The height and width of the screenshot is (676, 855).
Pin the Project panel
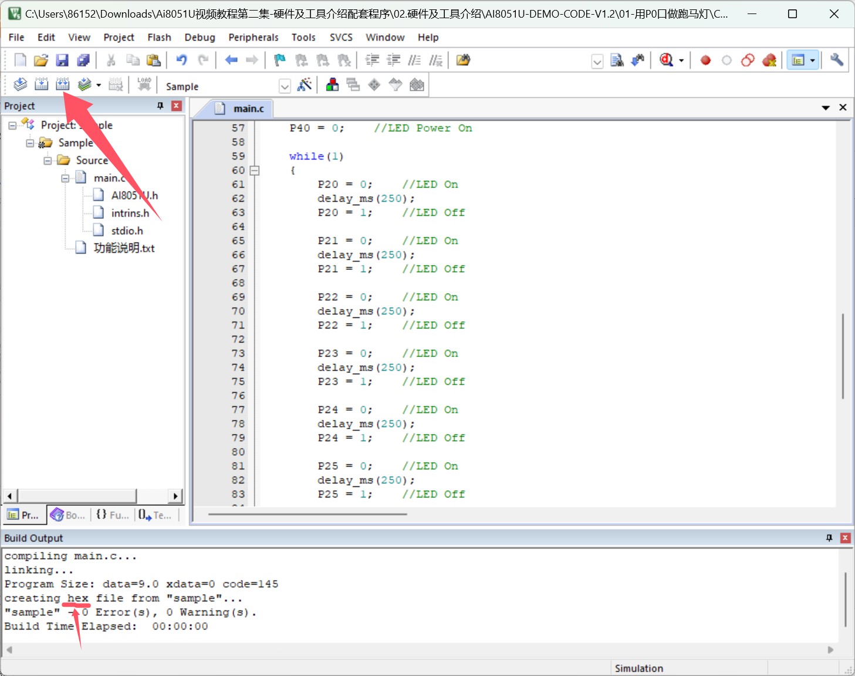click(160, 106)
